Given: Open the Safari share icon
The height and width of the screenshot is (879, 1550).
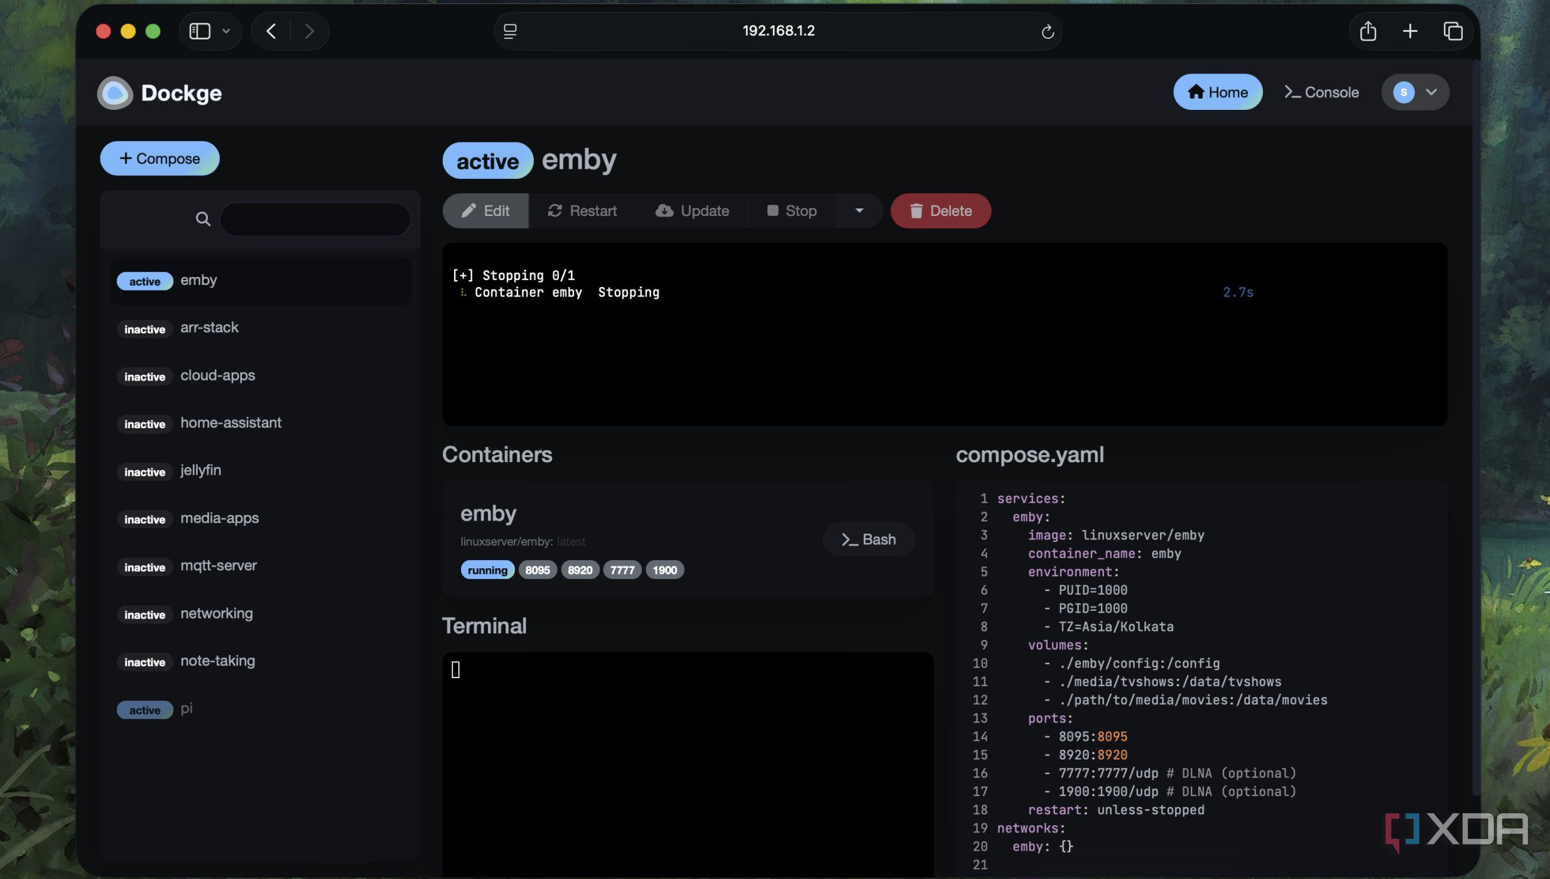Looking at the screenshot, I should (1368, 31).
